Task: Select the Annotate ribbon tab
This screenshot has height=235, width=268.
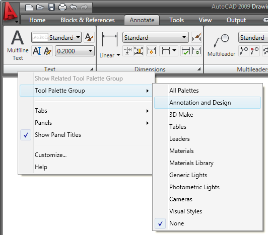Action: click(x=142, y=20)
